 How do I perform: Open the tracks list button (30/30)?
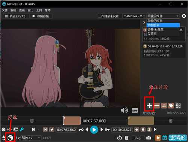(x=15, y=16)
